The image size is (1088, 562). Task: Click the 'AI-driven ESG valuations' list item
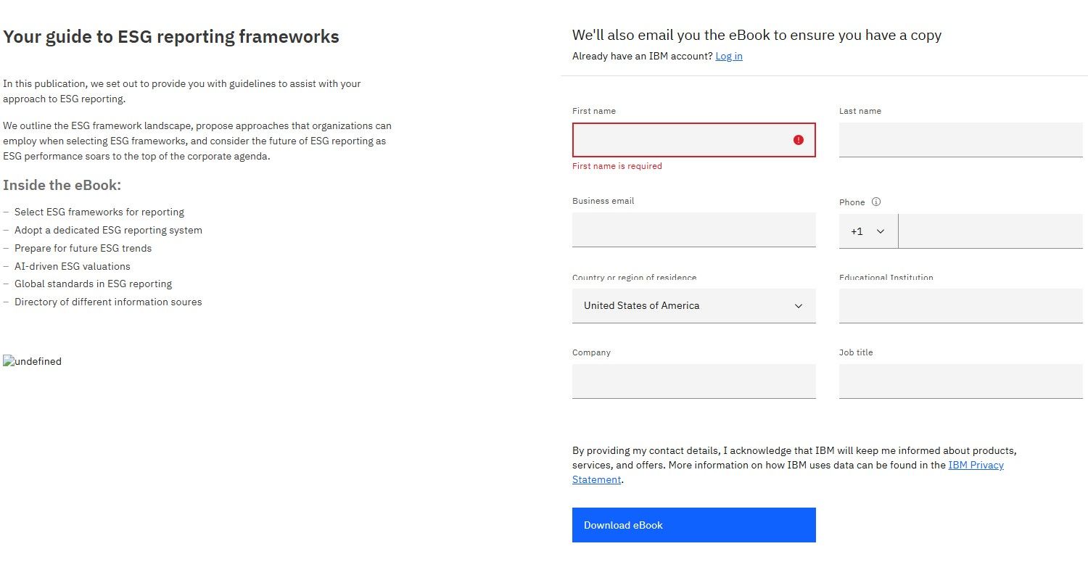pos(73,266)
